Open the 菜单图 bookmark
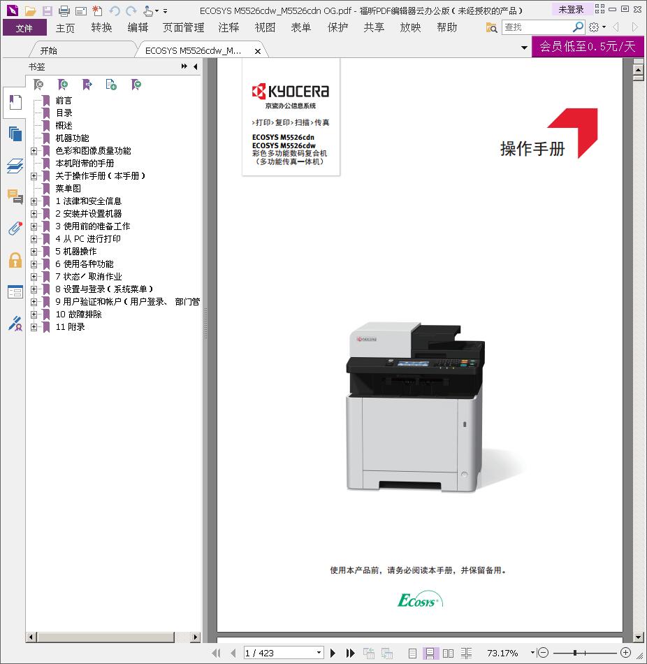Image resolution: width=647 pixels, height=664 pixels. (x=68, y=189)
